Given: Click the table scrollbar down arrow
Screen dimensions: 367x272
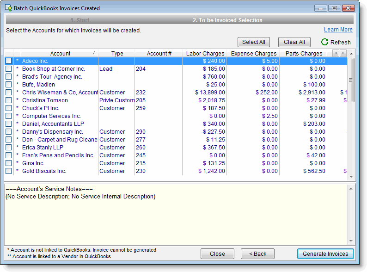Looking at the screenshot, I should 351,176.
